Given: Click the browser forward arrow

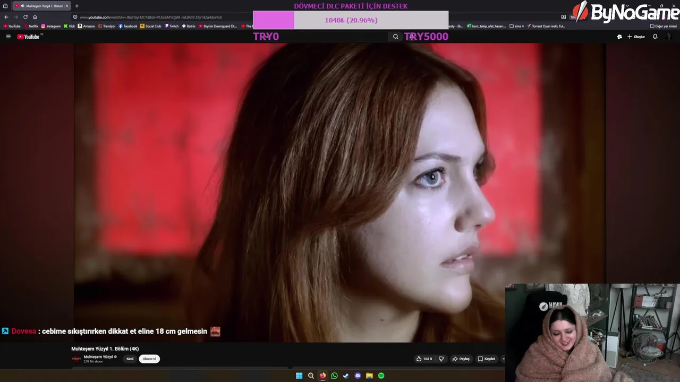Looking at the screenshot, I should point(15,17).
